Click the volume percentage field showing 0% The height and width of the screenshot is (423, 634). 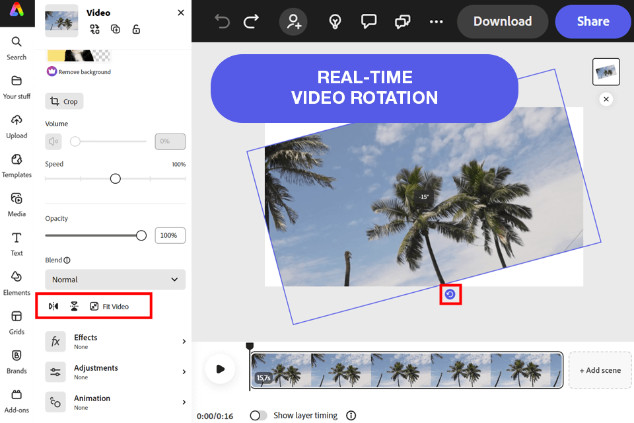170,141
